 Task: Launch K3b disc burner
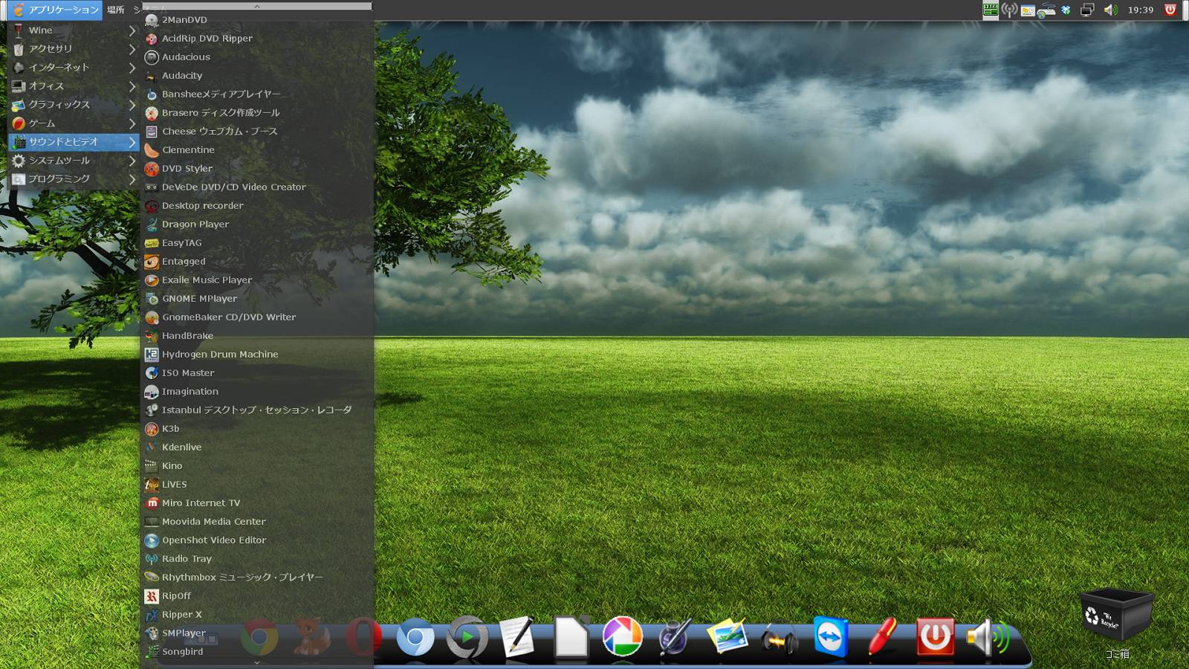(x=257, y=429)
